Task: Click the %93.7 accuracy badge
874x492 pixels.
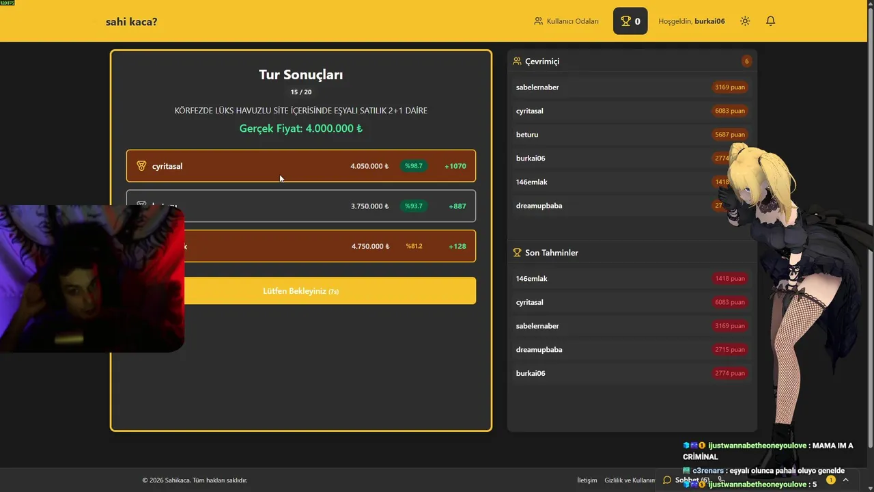Action: click(414, 206)
